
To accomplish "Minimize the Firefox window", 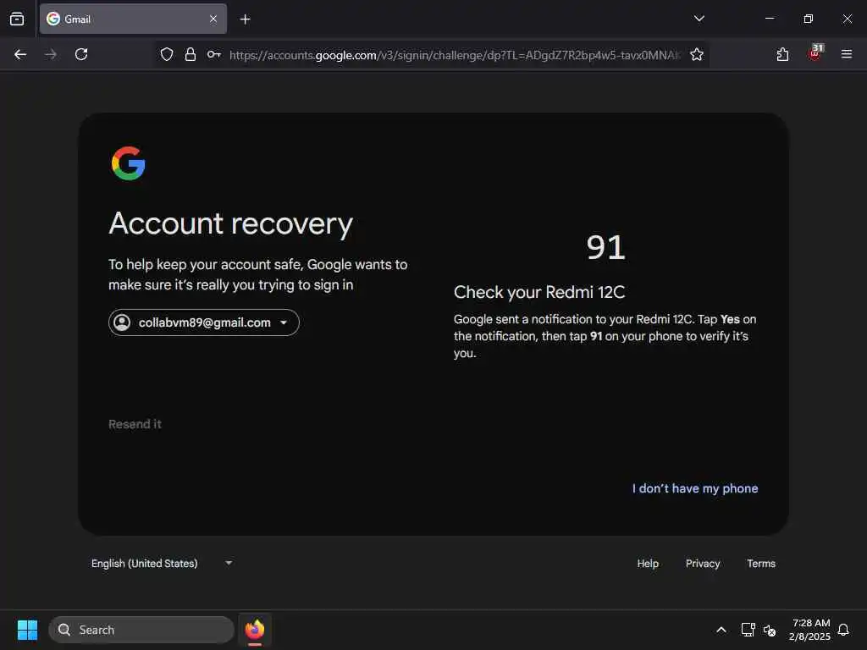I will (x=769, y=19).
